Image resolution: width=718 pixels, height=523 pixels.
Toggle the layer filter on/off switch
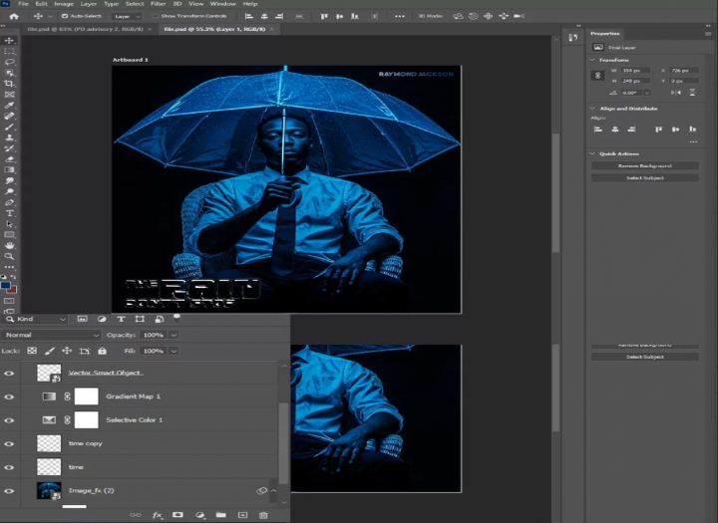[177, 318]
